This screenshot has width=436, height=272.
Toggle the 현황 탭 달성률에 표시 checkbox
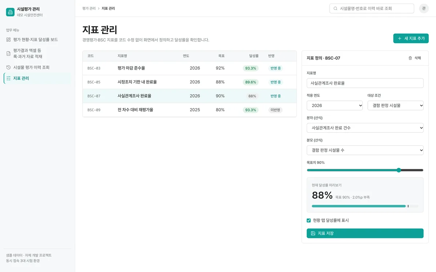point(309,220)
